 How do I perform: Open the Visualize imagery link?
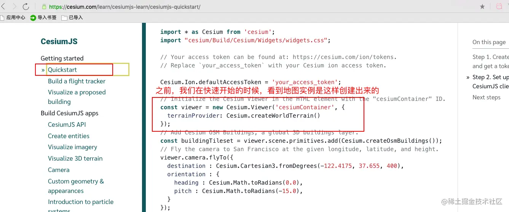(72, 147)
